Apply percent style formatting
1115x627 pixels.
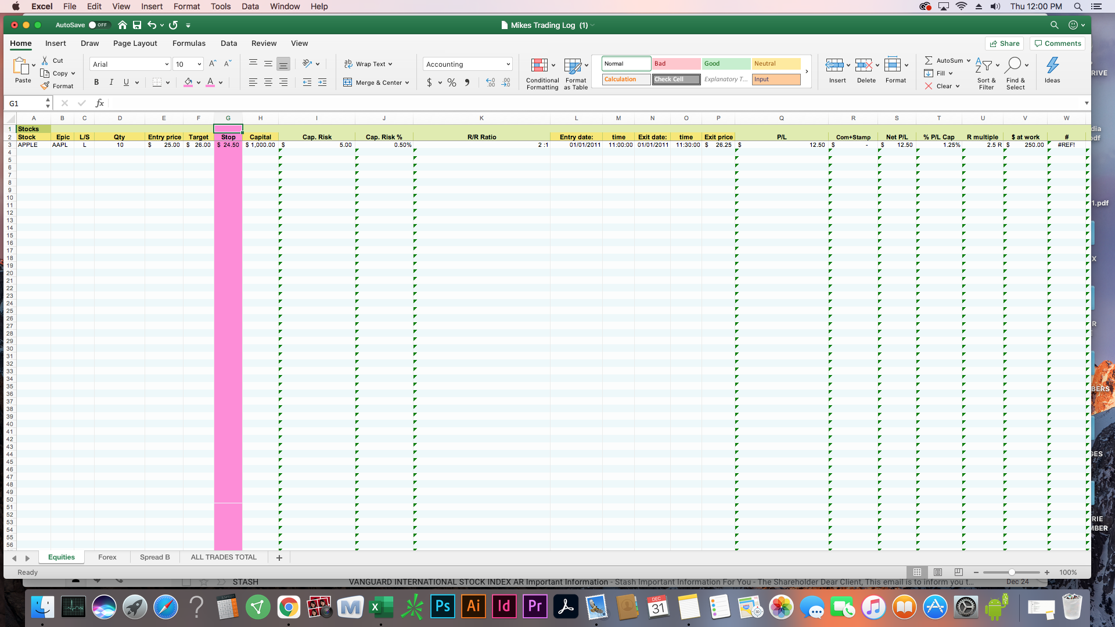452,82
